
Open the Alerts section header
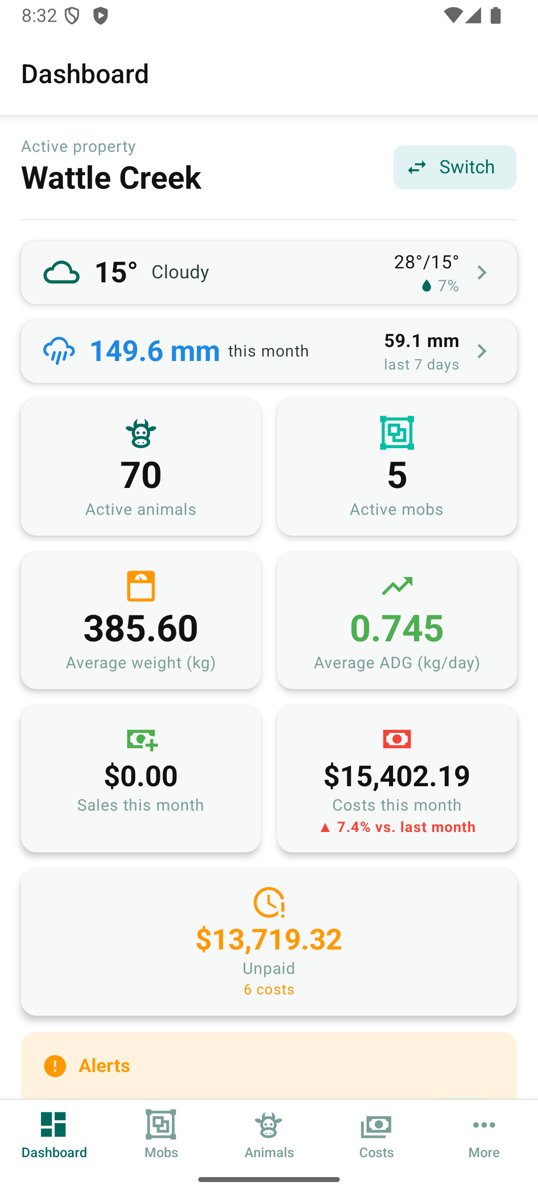point(105,1066)
